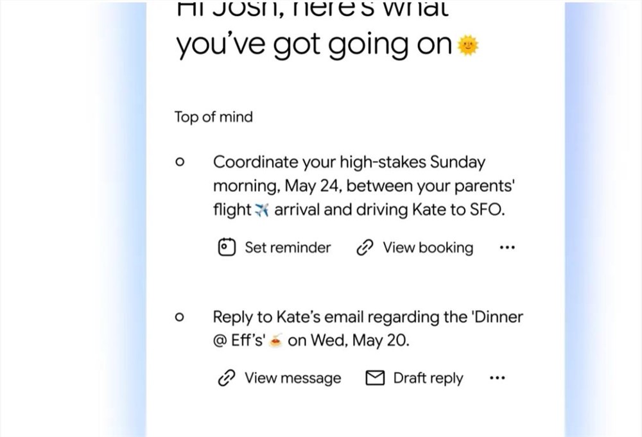Click the Draft reply label
The height and width of the screenshot is (437, 642).
coord(428,378)
